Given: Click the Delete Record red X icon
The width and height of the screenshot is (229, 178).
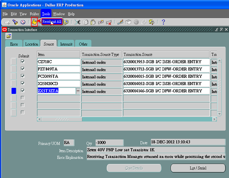Looking at the screenshot, I should point(109,22).
